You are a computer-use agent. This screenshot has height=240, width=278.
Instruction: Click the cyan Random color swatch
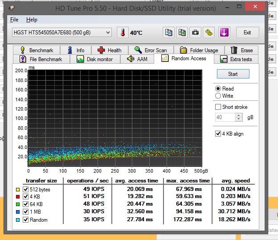point(18,220)
